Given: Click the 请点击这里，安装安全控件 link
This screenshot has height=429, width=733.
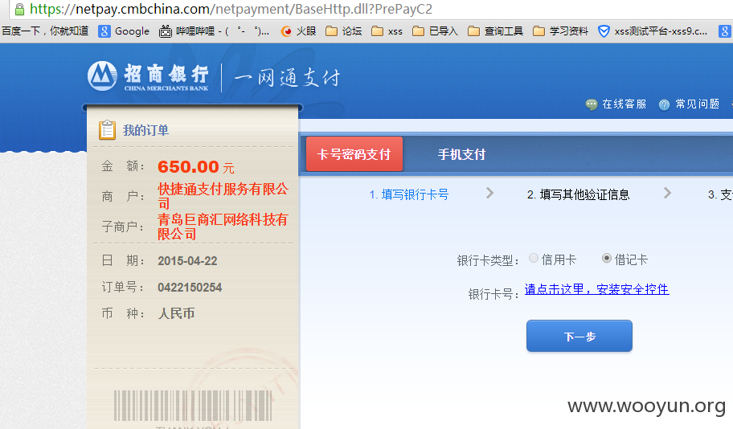Looking at the screenshot, I should pos(596,289).
